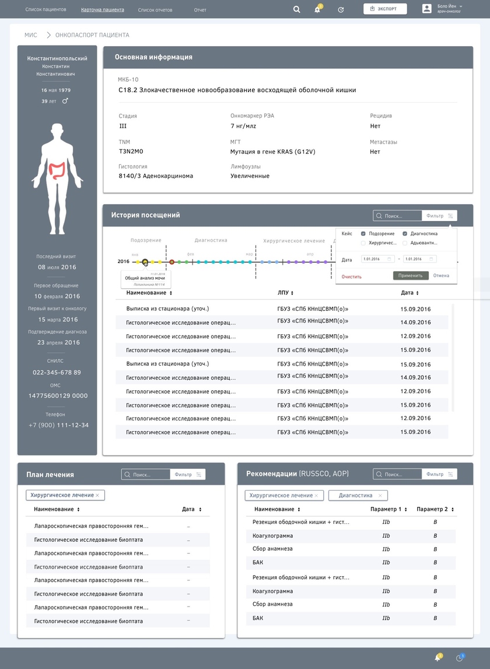Click the red Очистить link

(352, 276)
